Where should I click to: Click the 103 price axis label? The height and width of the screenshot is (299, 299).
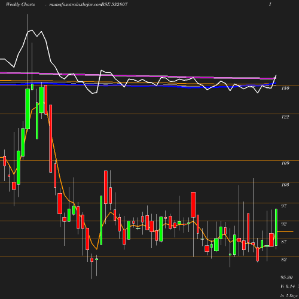click(285, 185)
